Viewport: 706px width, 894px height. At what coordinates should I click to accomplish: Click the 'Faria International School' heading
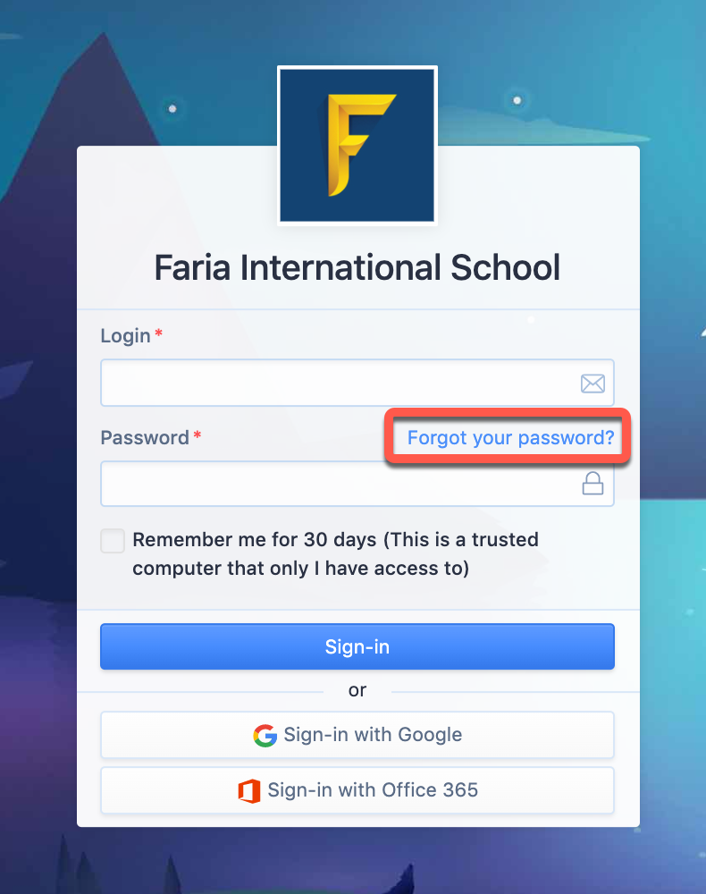(x=357, y=267)
